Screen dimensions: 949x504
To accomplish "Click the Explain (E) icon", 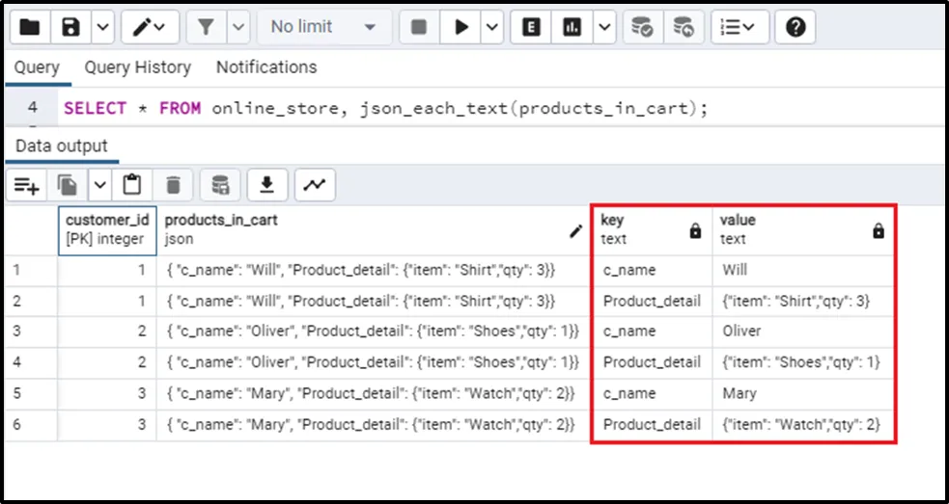I will pos(530,27).
